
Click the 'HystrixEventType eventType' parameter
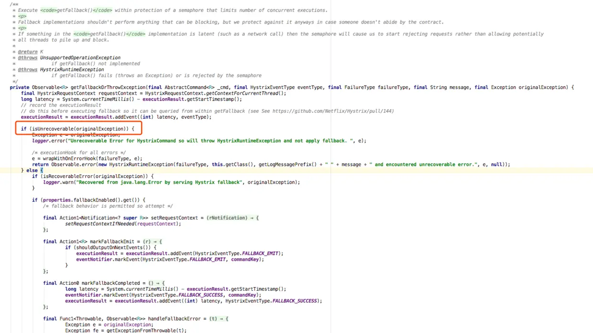tap(286, 88)
